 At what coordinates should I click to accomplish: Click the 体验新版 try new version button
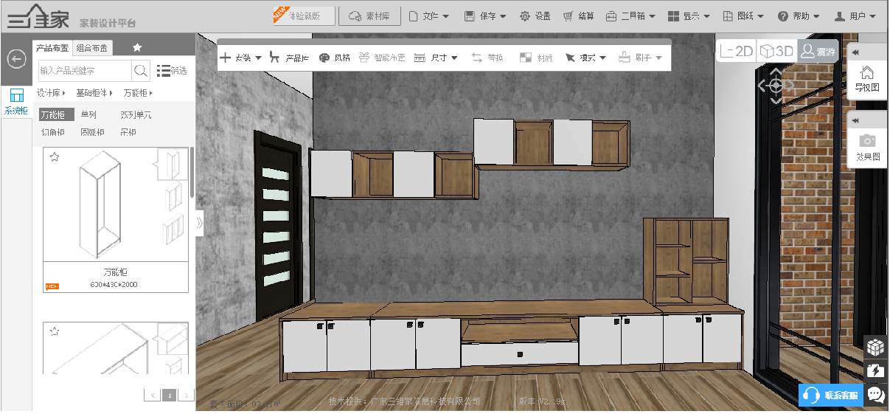point(305,15)
